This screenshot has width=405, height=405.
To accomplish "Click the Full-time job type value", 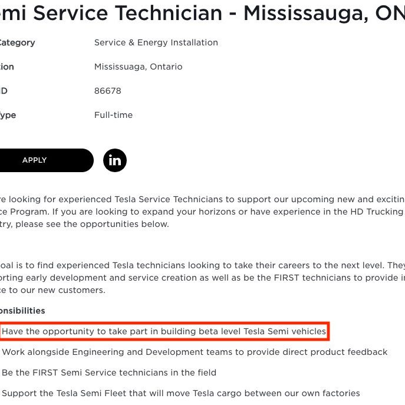I will tap(113, 115).
